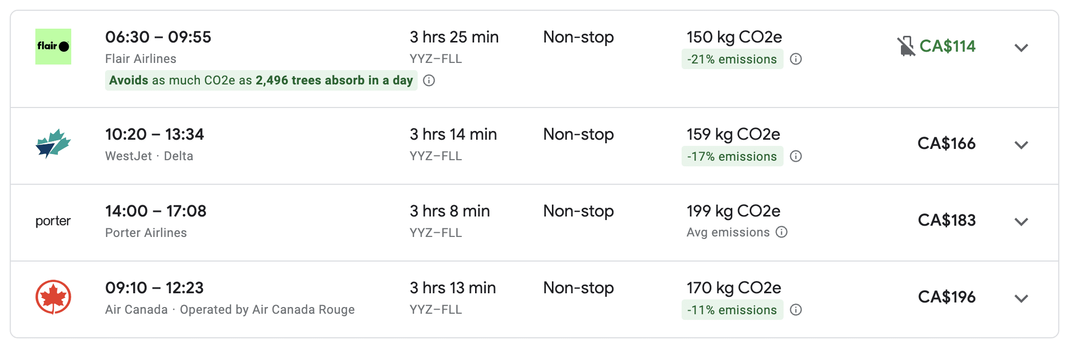Image resolution: width=1068 pixels, height=347 pixels.
Task: Click the no-carry-on-bag icon beside CA$114
Action: [906, 47]
